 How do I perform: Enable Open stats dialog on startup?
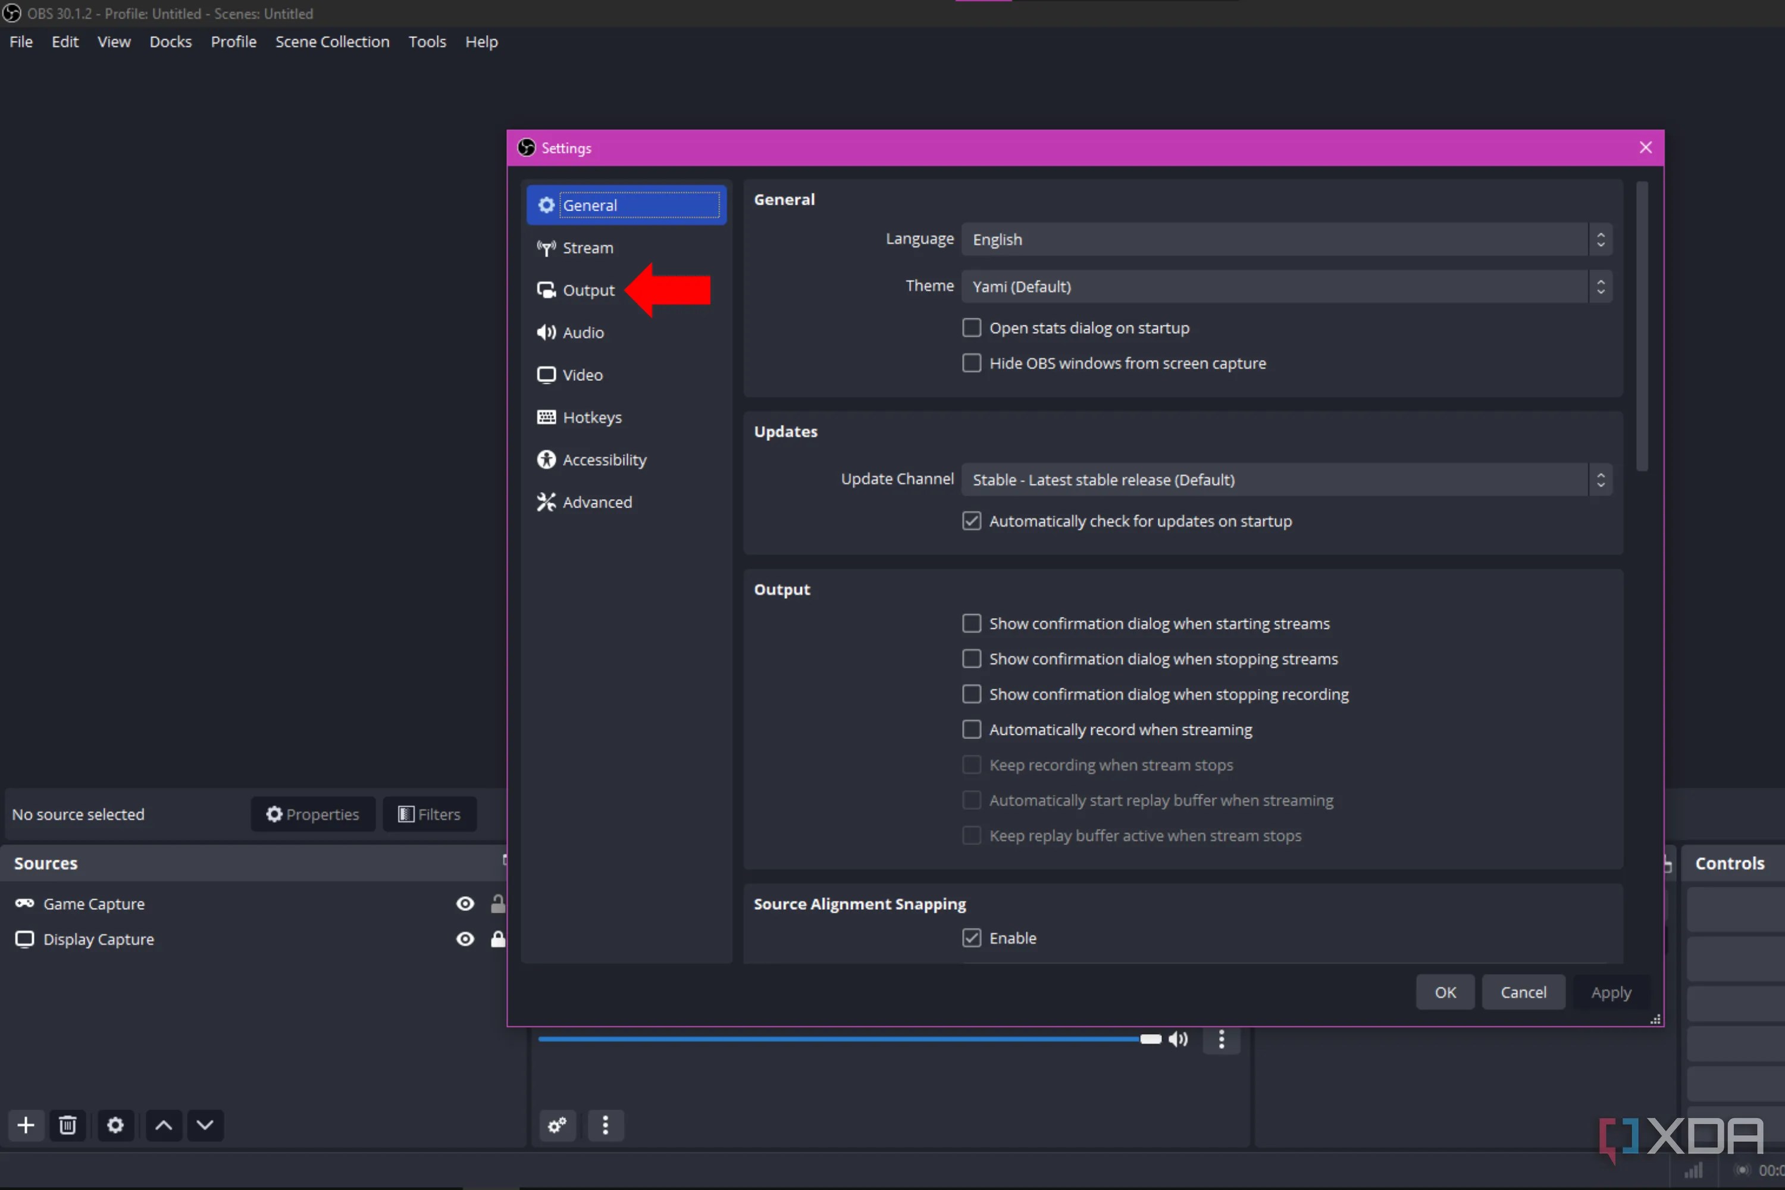pos(972,328)
